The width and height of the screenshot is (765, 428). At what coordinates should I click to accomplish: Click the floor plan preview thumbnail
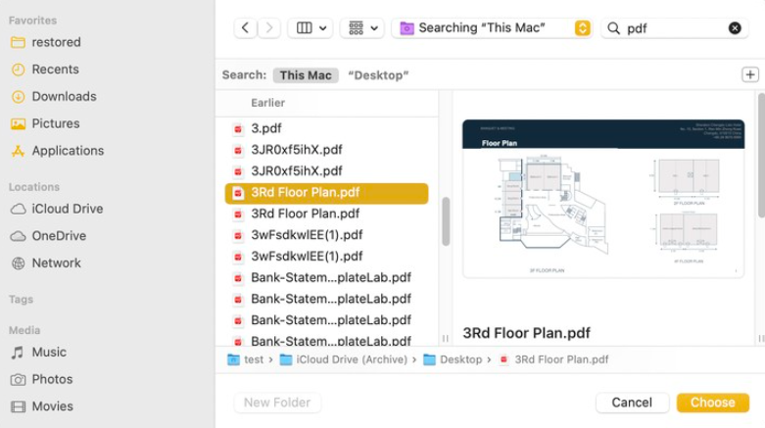coord(603,199)
